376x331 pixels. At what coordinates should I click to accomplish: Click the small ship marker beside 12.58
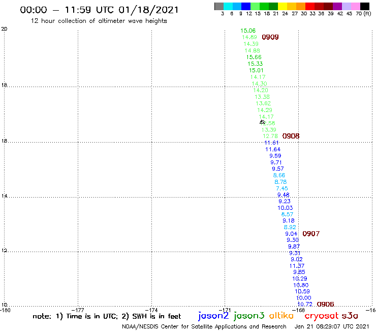pyautogui.click(x=262, y=122)
